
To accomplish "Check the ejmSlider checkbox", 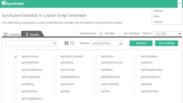I will click(x=135, y=84).
